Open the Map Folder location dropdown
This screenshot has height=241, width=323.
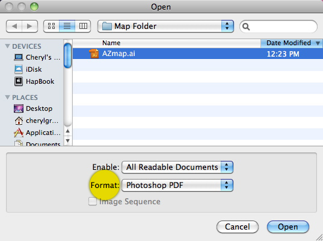tap(165, 26)
